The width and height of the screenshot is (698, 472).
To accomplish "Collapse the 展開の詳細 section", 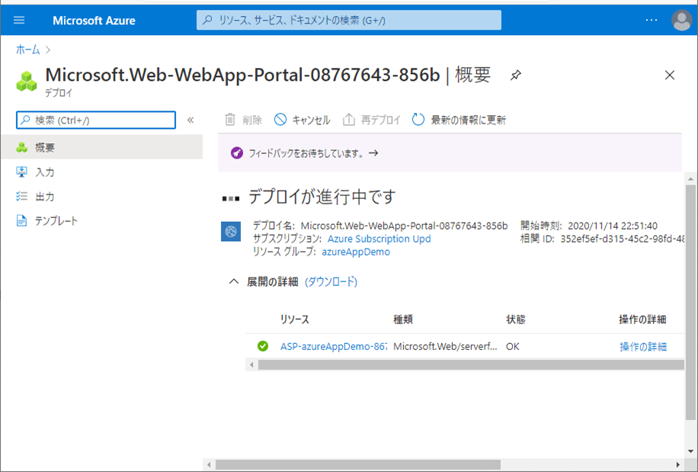I will coord(234,281).
